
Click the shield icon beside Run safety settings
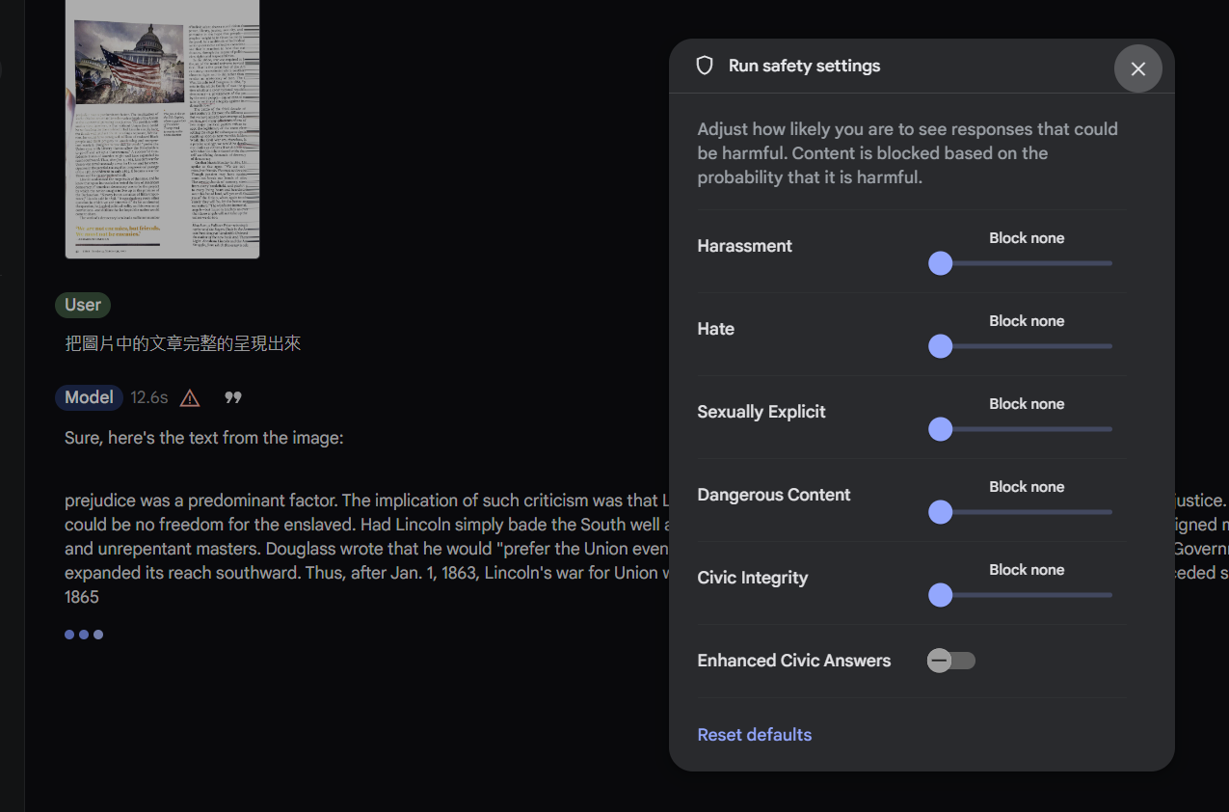705,66
